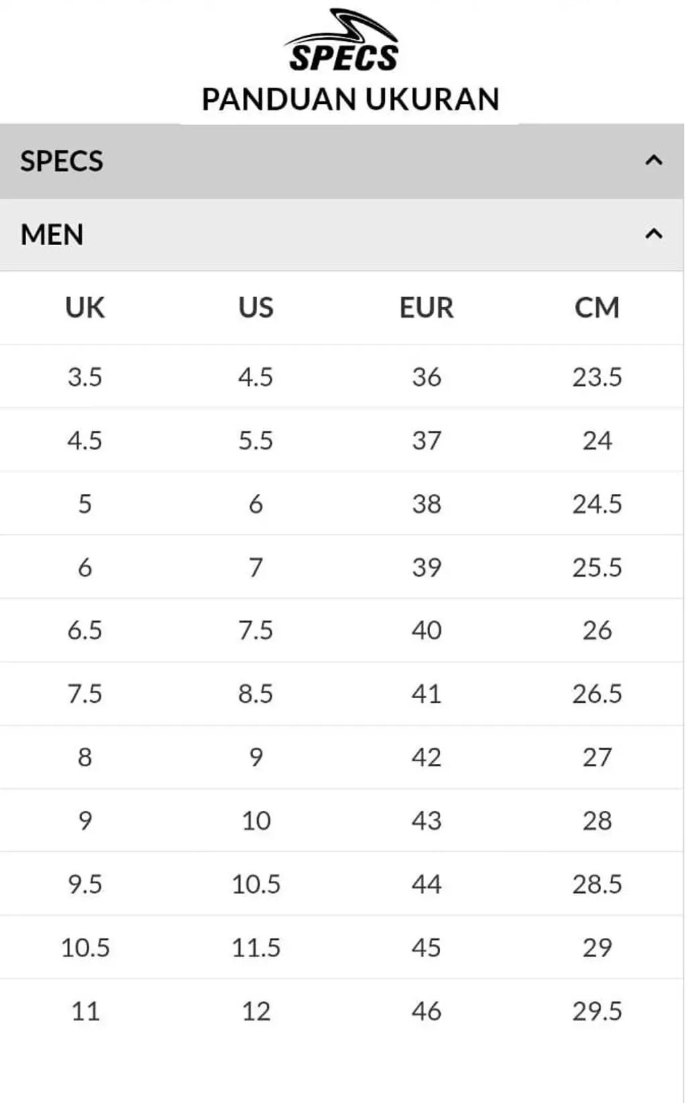The height and width of the screenshot is (1103, 687).
Task: Click the SPECS accordion header label
Action: click(62, 161)
